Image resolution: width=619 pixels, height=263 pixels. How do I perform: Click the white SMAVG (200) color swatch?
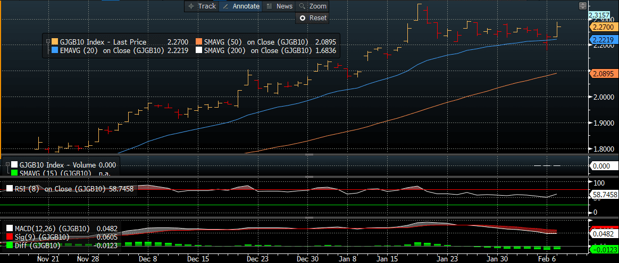click(199, 51)
